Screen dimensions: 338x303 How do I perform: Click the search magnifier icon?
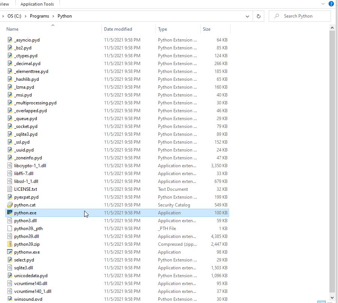click(277, 16)
